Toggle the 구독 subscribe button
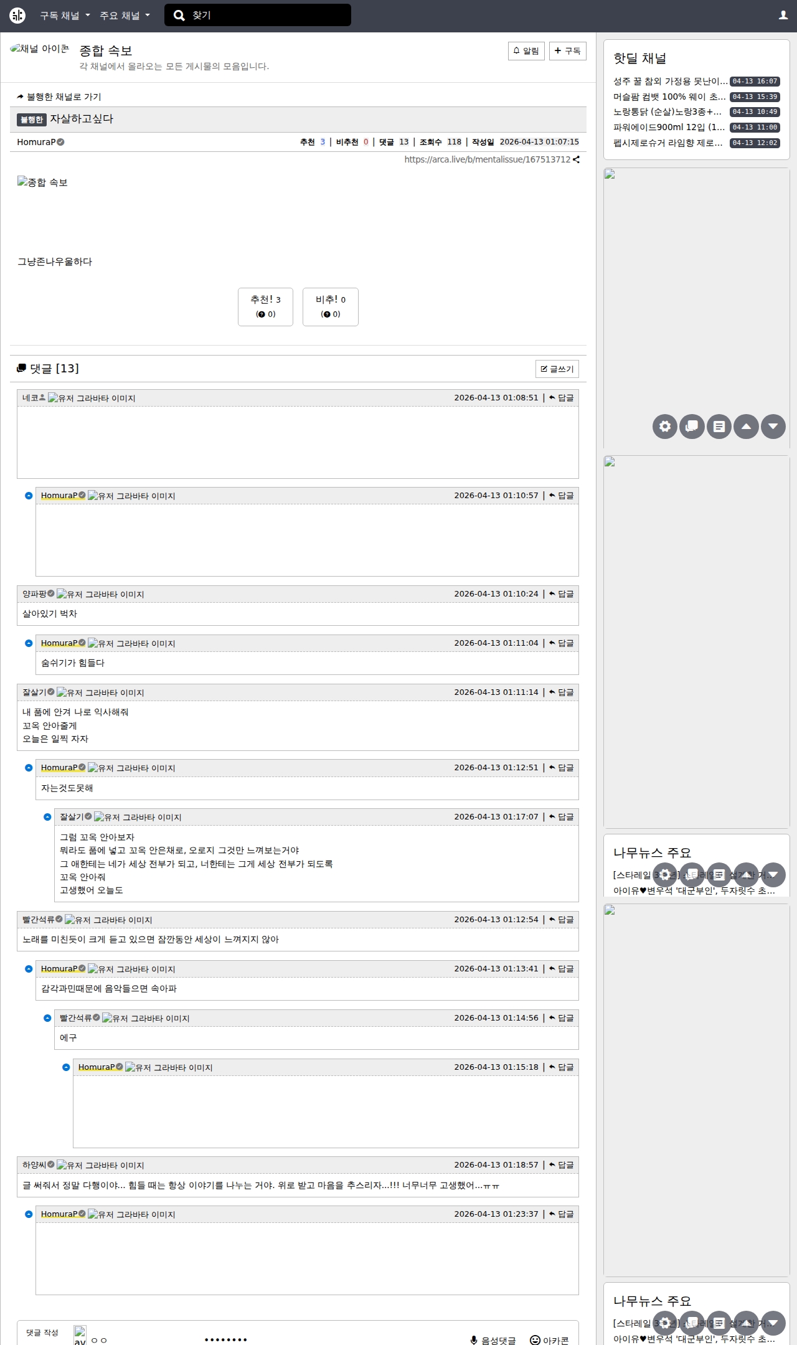 [567, 51]
